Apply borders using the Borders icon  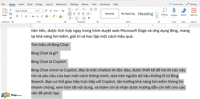(x=76, y=18)
